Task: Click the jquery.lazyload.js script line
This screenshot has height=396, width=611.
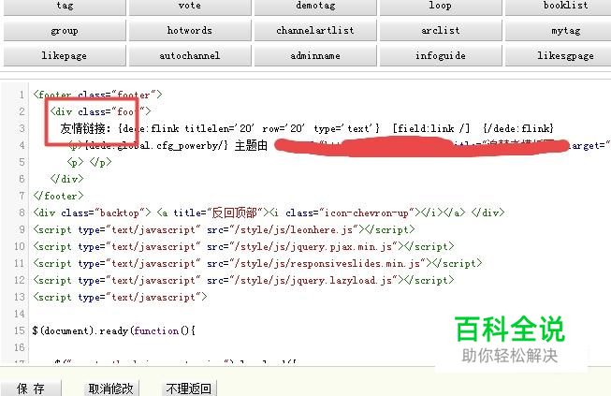Action: [243, 280]
